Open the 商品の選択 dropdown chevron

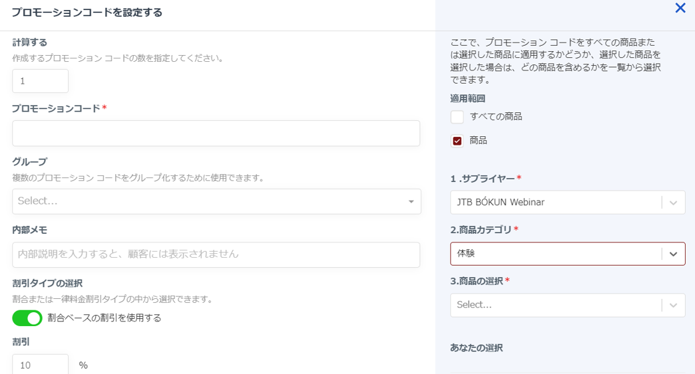tap(673, 305)
